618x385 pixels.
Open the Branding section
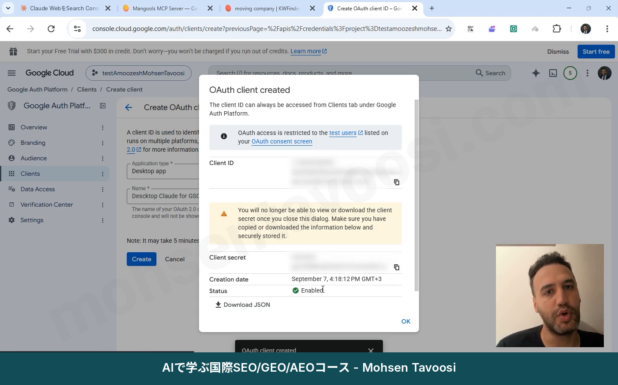(x=33, y=143)
